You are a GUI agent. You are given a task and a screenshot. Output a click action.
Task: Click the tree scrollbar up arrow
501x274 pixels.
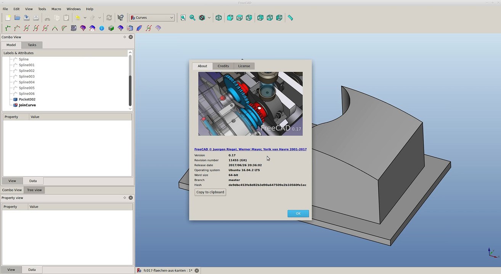[130, 53]
